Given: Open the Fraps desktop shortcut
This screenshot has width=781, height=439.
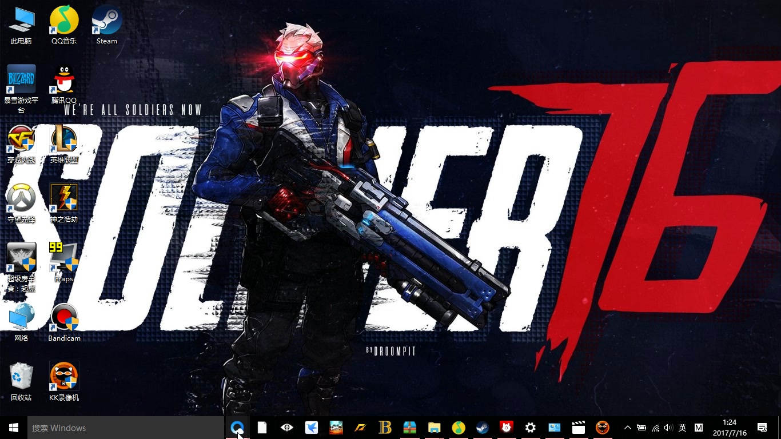Looking at the screenshot, I should [64, 264].
